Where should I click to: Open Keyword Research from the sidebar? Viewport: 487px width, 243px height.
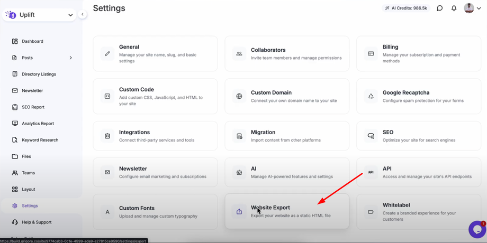[x=40, y=140]
